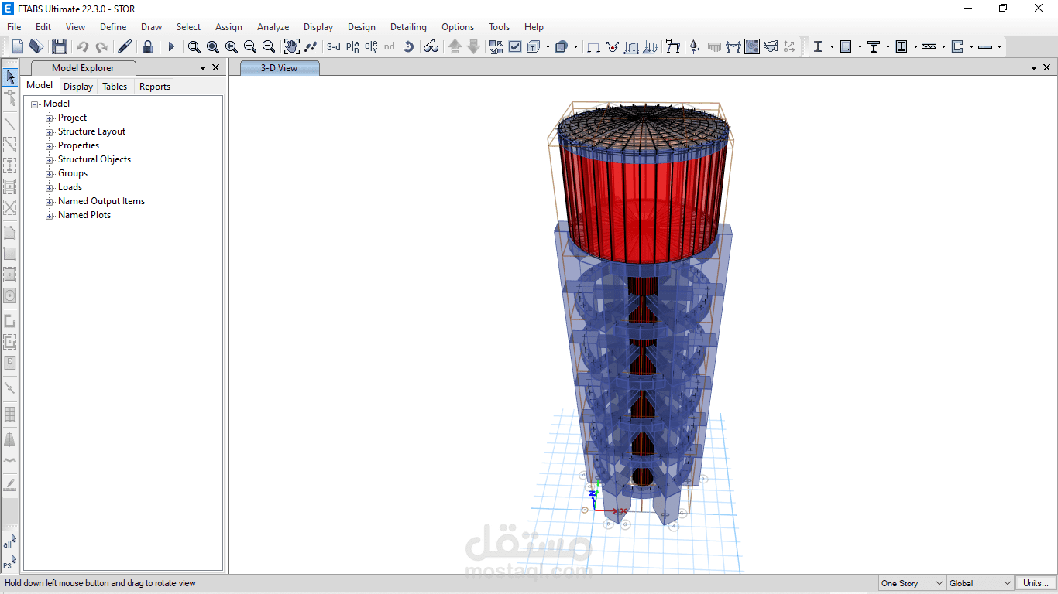The height and width of the screenshot is (594, 1058).
Task: Click the New Model toolbar icon
Action: click(18, 46)
